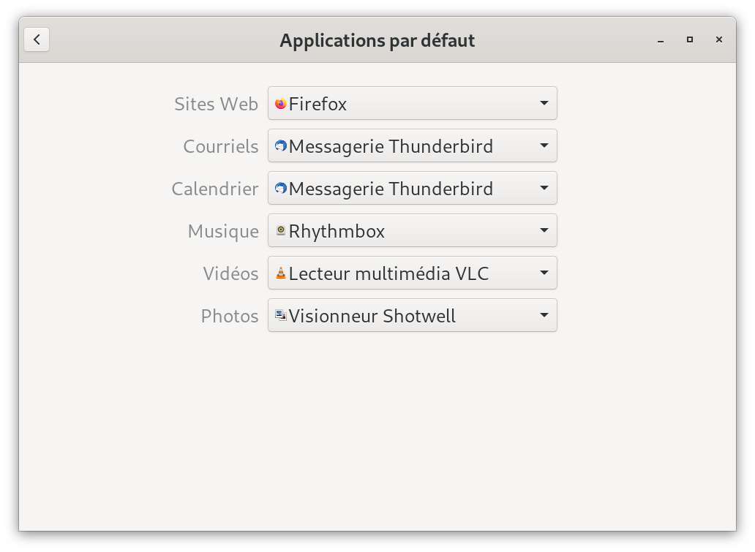Click Lecteur multimédia VLC combo box text
This screenshot has height=552, width=755.
pyautogui.click(x=388, y=273)
